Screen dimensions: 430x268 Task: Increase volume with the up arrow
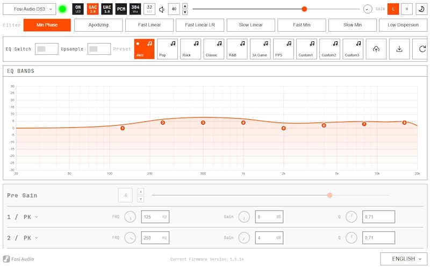185,6
